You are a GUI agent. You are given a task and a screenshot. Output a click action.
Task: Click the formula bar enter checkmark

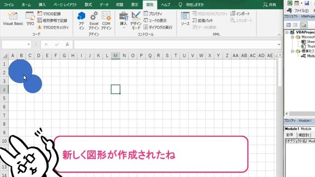click(57, 44)
